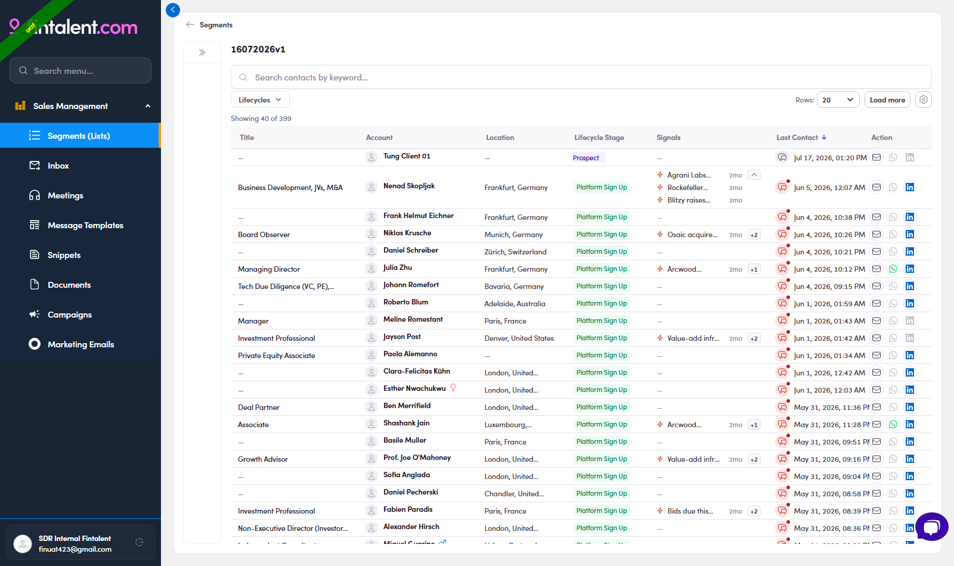The height and width of the screenshot is (566, 954).
Task: Open the Rows count dropdown
Action: (838, 99)
